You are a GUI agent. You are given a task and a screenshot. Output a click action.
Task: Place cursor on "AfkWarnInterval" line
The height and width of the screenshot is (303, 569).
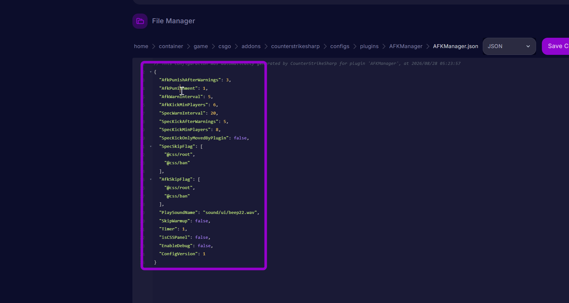point(186,96)
